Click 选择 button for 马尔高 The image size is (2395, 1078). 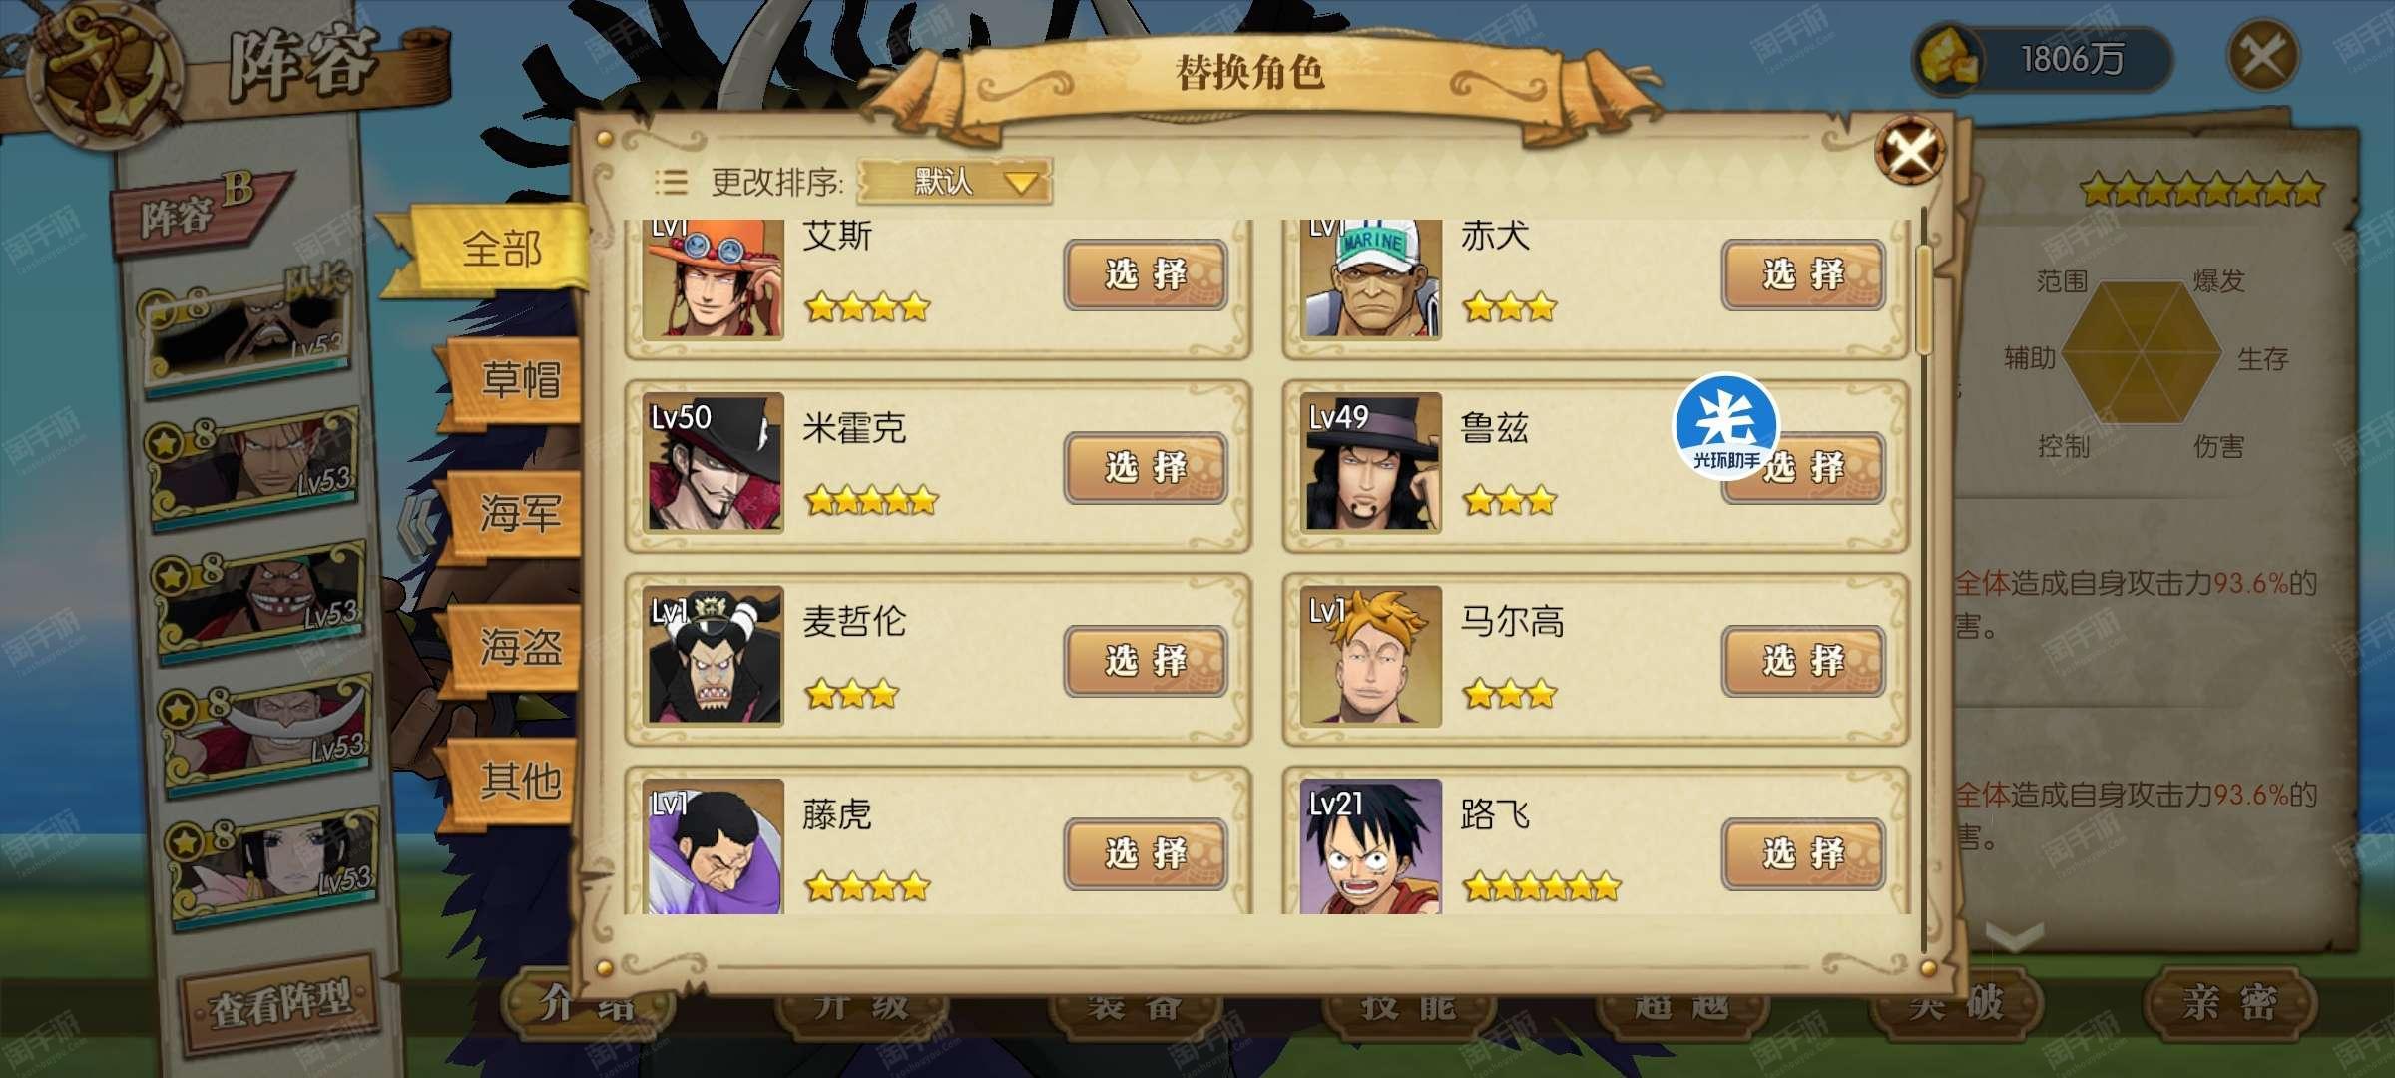pos(1803,660)
